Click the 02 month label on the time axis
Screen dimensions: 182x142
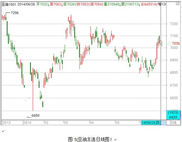pos(46,123)
